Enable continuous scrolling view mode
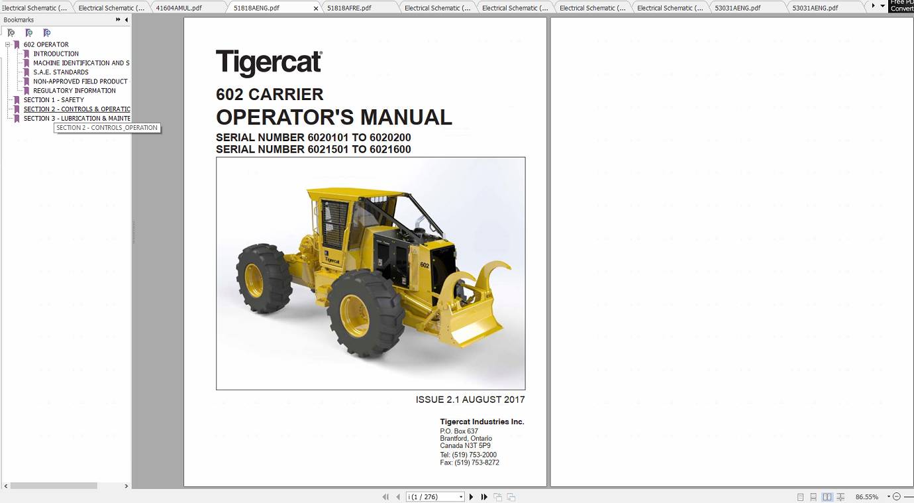Image resolution: width=914 pixels, height=503 pixels. (814, 496)
